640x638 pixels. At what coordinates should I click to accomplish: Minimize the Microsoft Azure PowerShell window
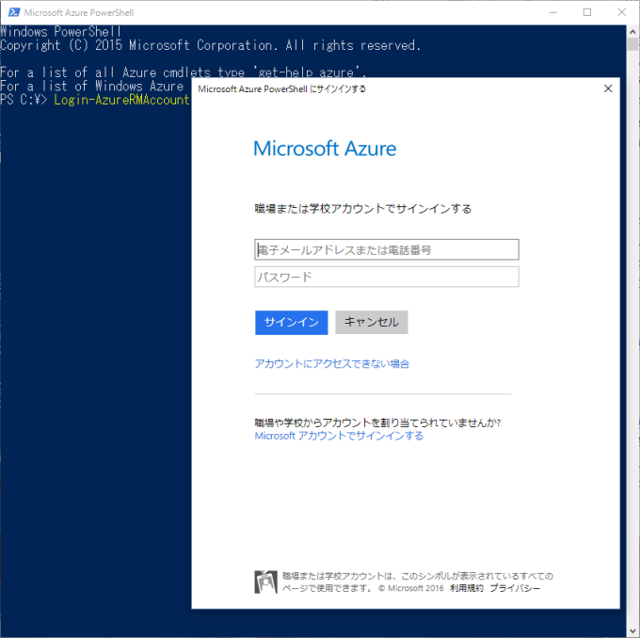[x=553, y=12]
